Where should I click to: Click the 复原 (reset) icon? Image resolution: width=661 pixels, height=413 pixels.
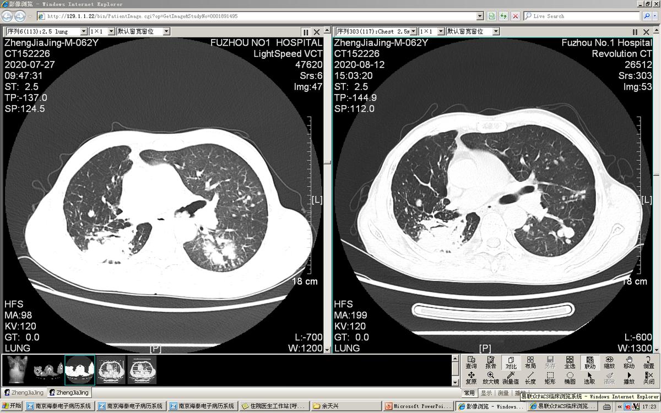(x=472, y=378)
